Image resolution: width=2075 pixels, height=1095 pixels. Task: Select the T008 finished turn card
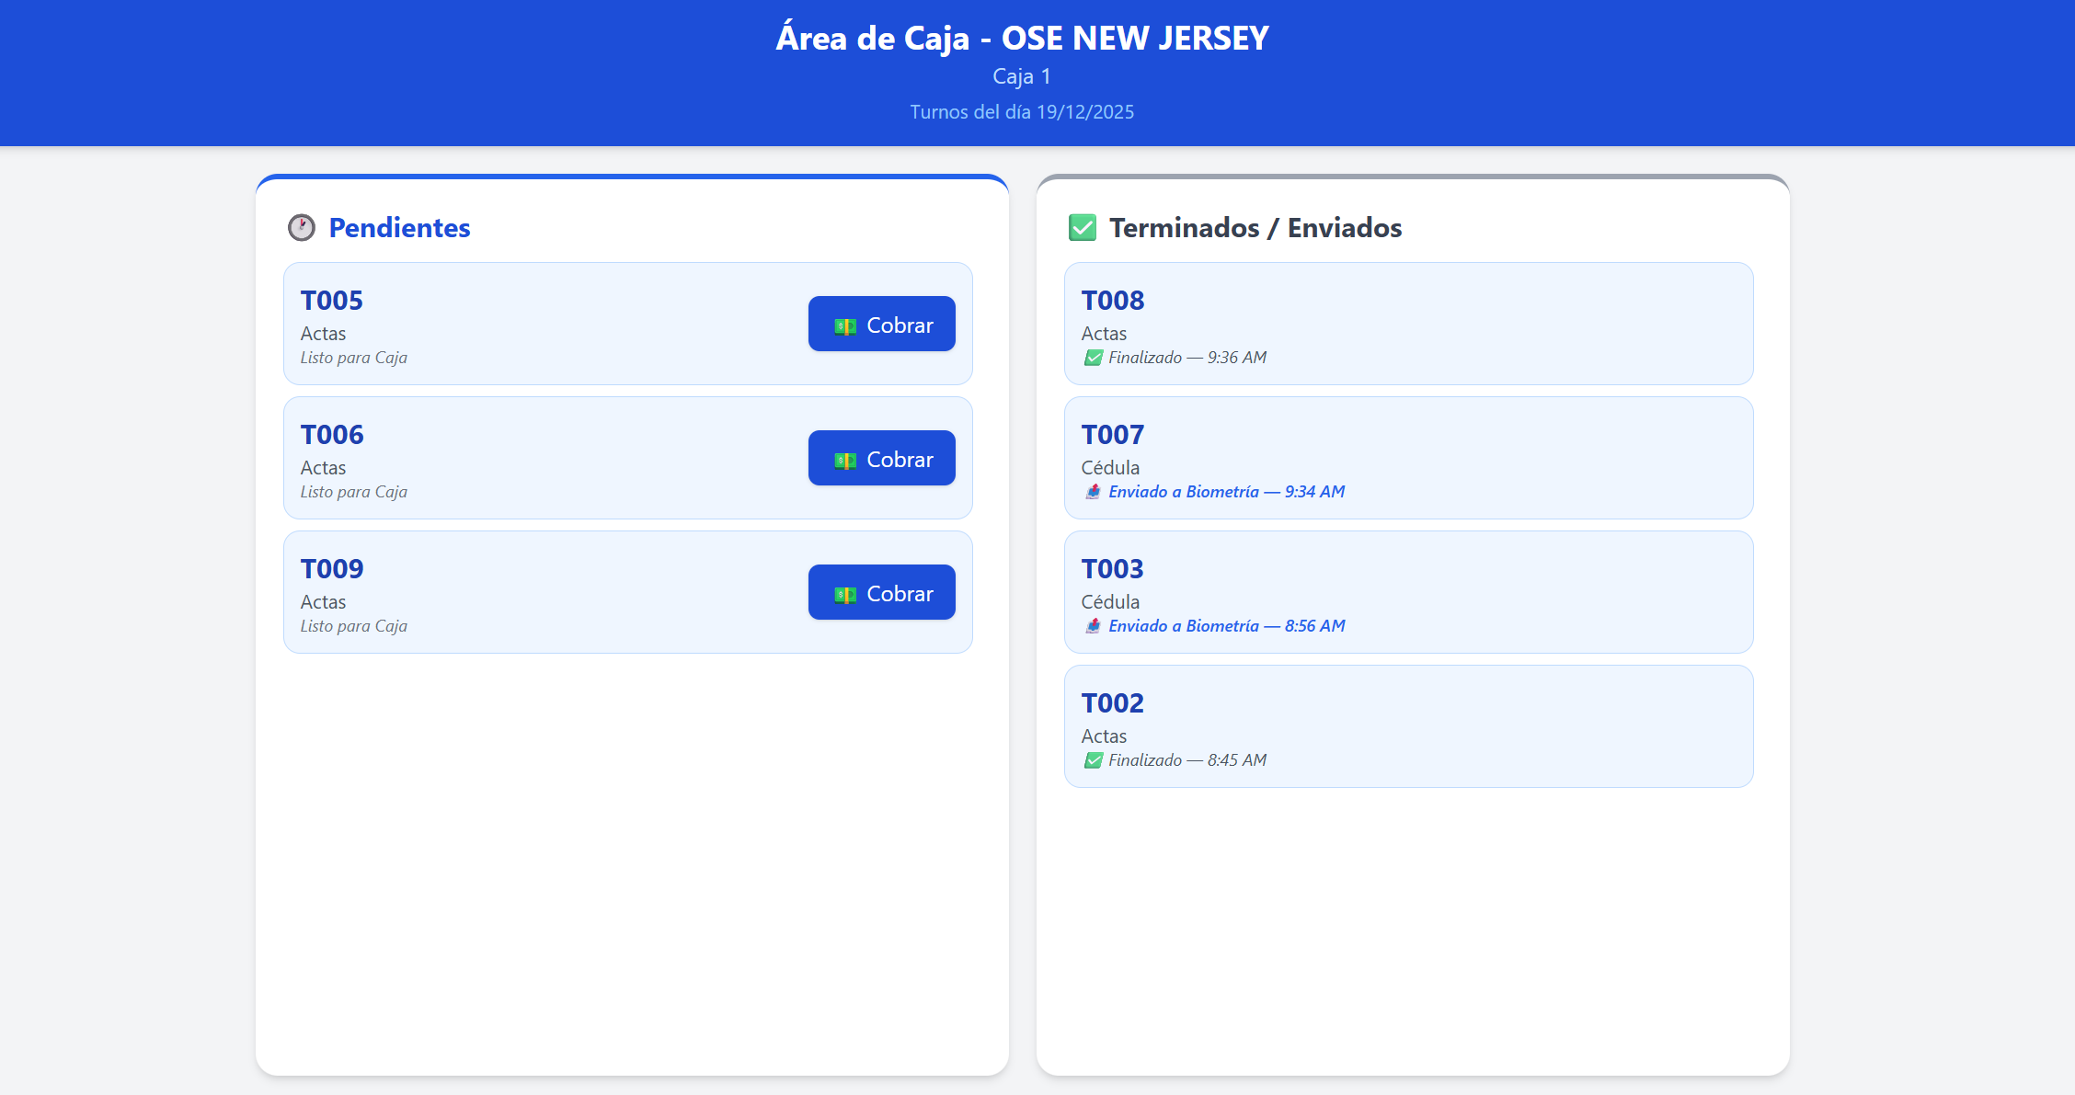[1408, 324]
